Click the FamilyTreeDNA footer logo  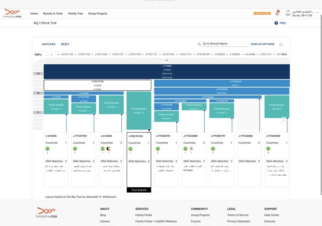[46, 213]
